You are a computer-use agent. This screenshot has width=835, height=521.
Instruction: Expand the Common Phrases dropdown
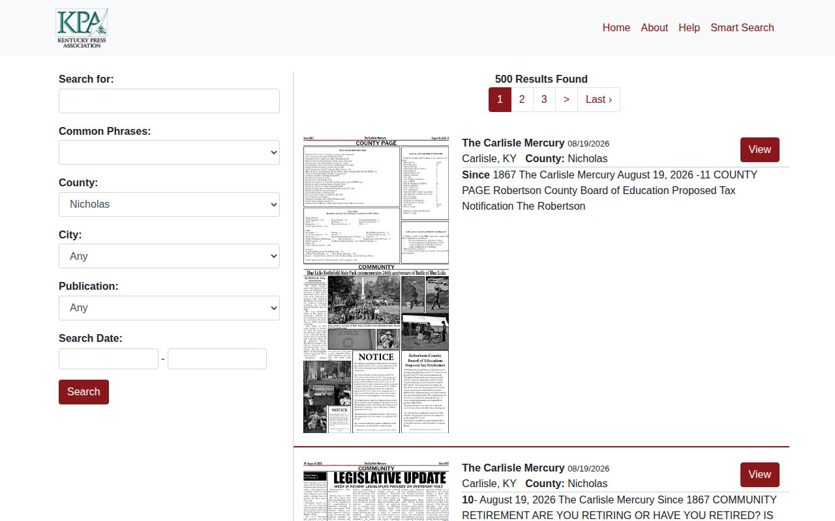tap(169, 152)
